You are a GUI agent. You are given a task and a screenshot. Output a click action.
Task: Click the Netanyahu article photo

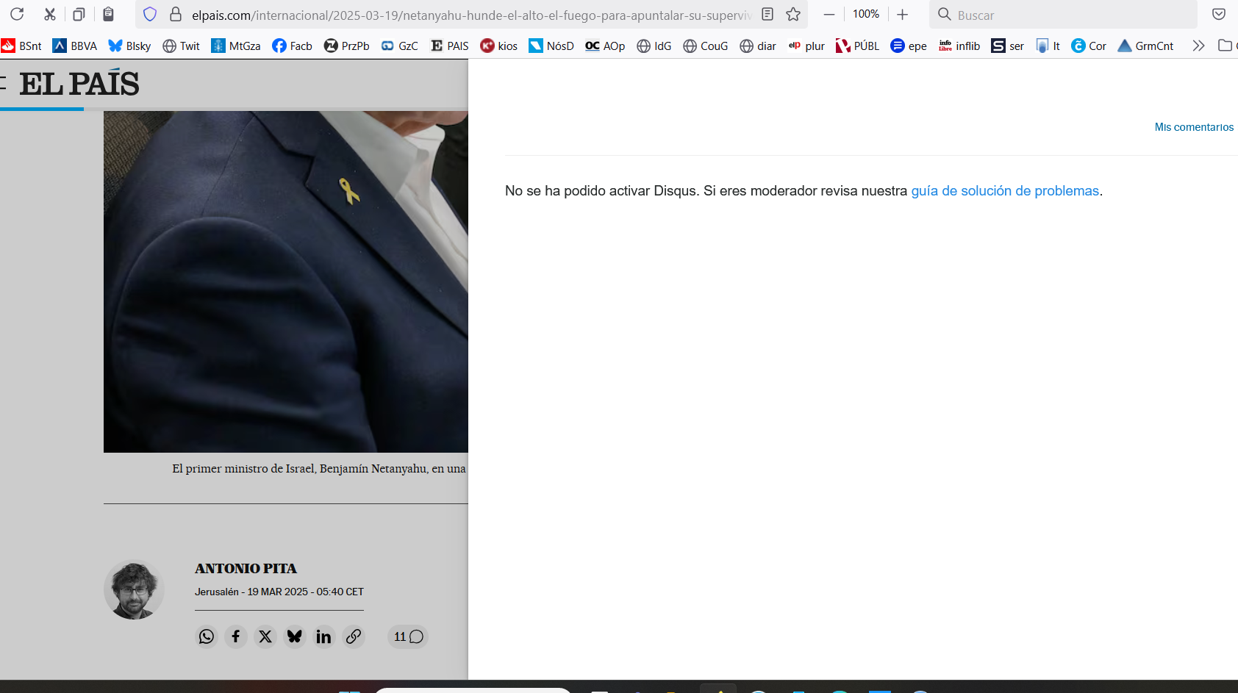click(x=286, y=281)
